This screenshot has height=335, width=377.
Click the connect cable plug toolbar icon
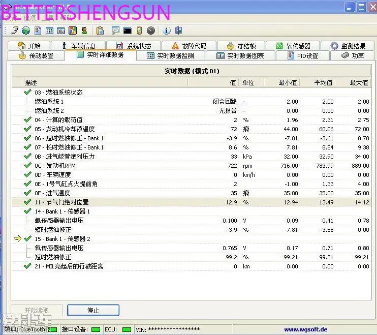coord(14,31)
